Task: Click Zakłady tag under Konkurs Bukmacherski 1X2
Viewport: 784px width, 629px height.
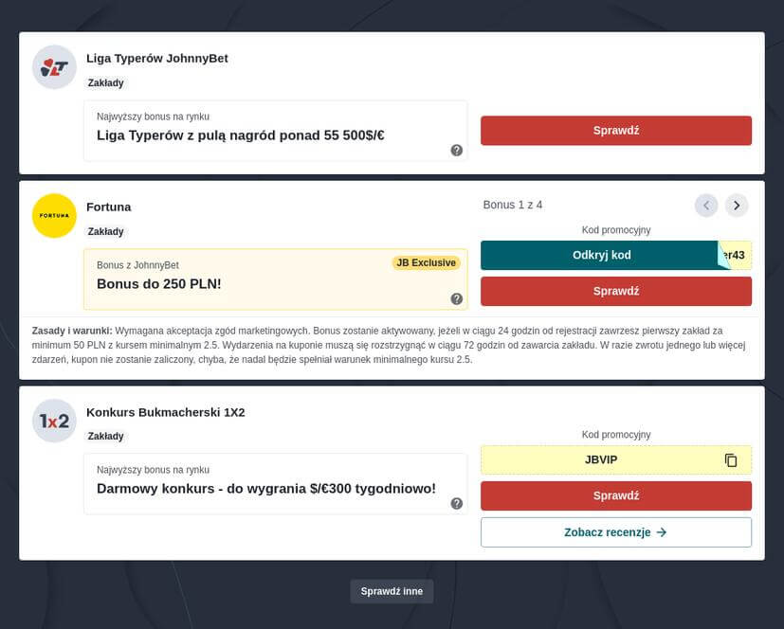Action: [x=105, y=436]
